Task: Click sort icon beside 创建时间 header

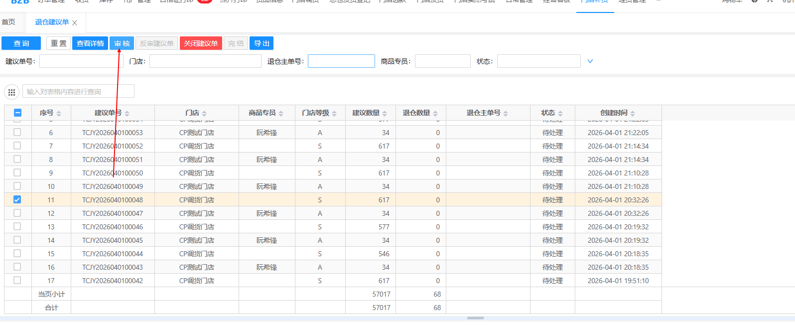Action: coord(633,114)
